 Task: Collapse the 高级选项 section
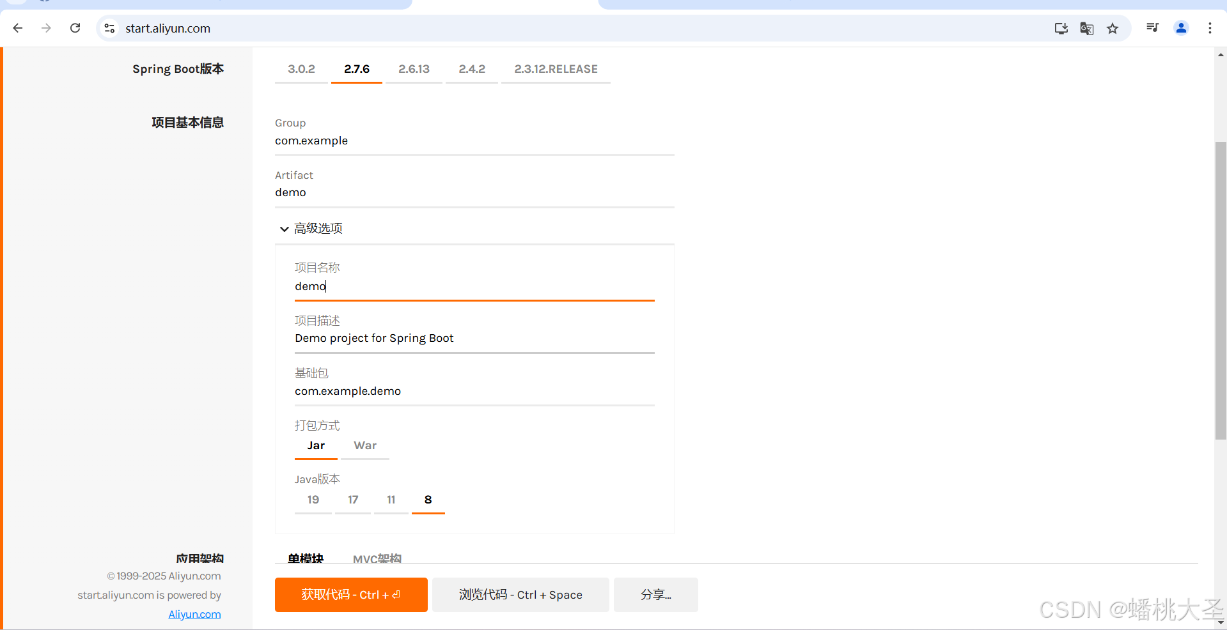pyautogui.click(x=311, y=228)
